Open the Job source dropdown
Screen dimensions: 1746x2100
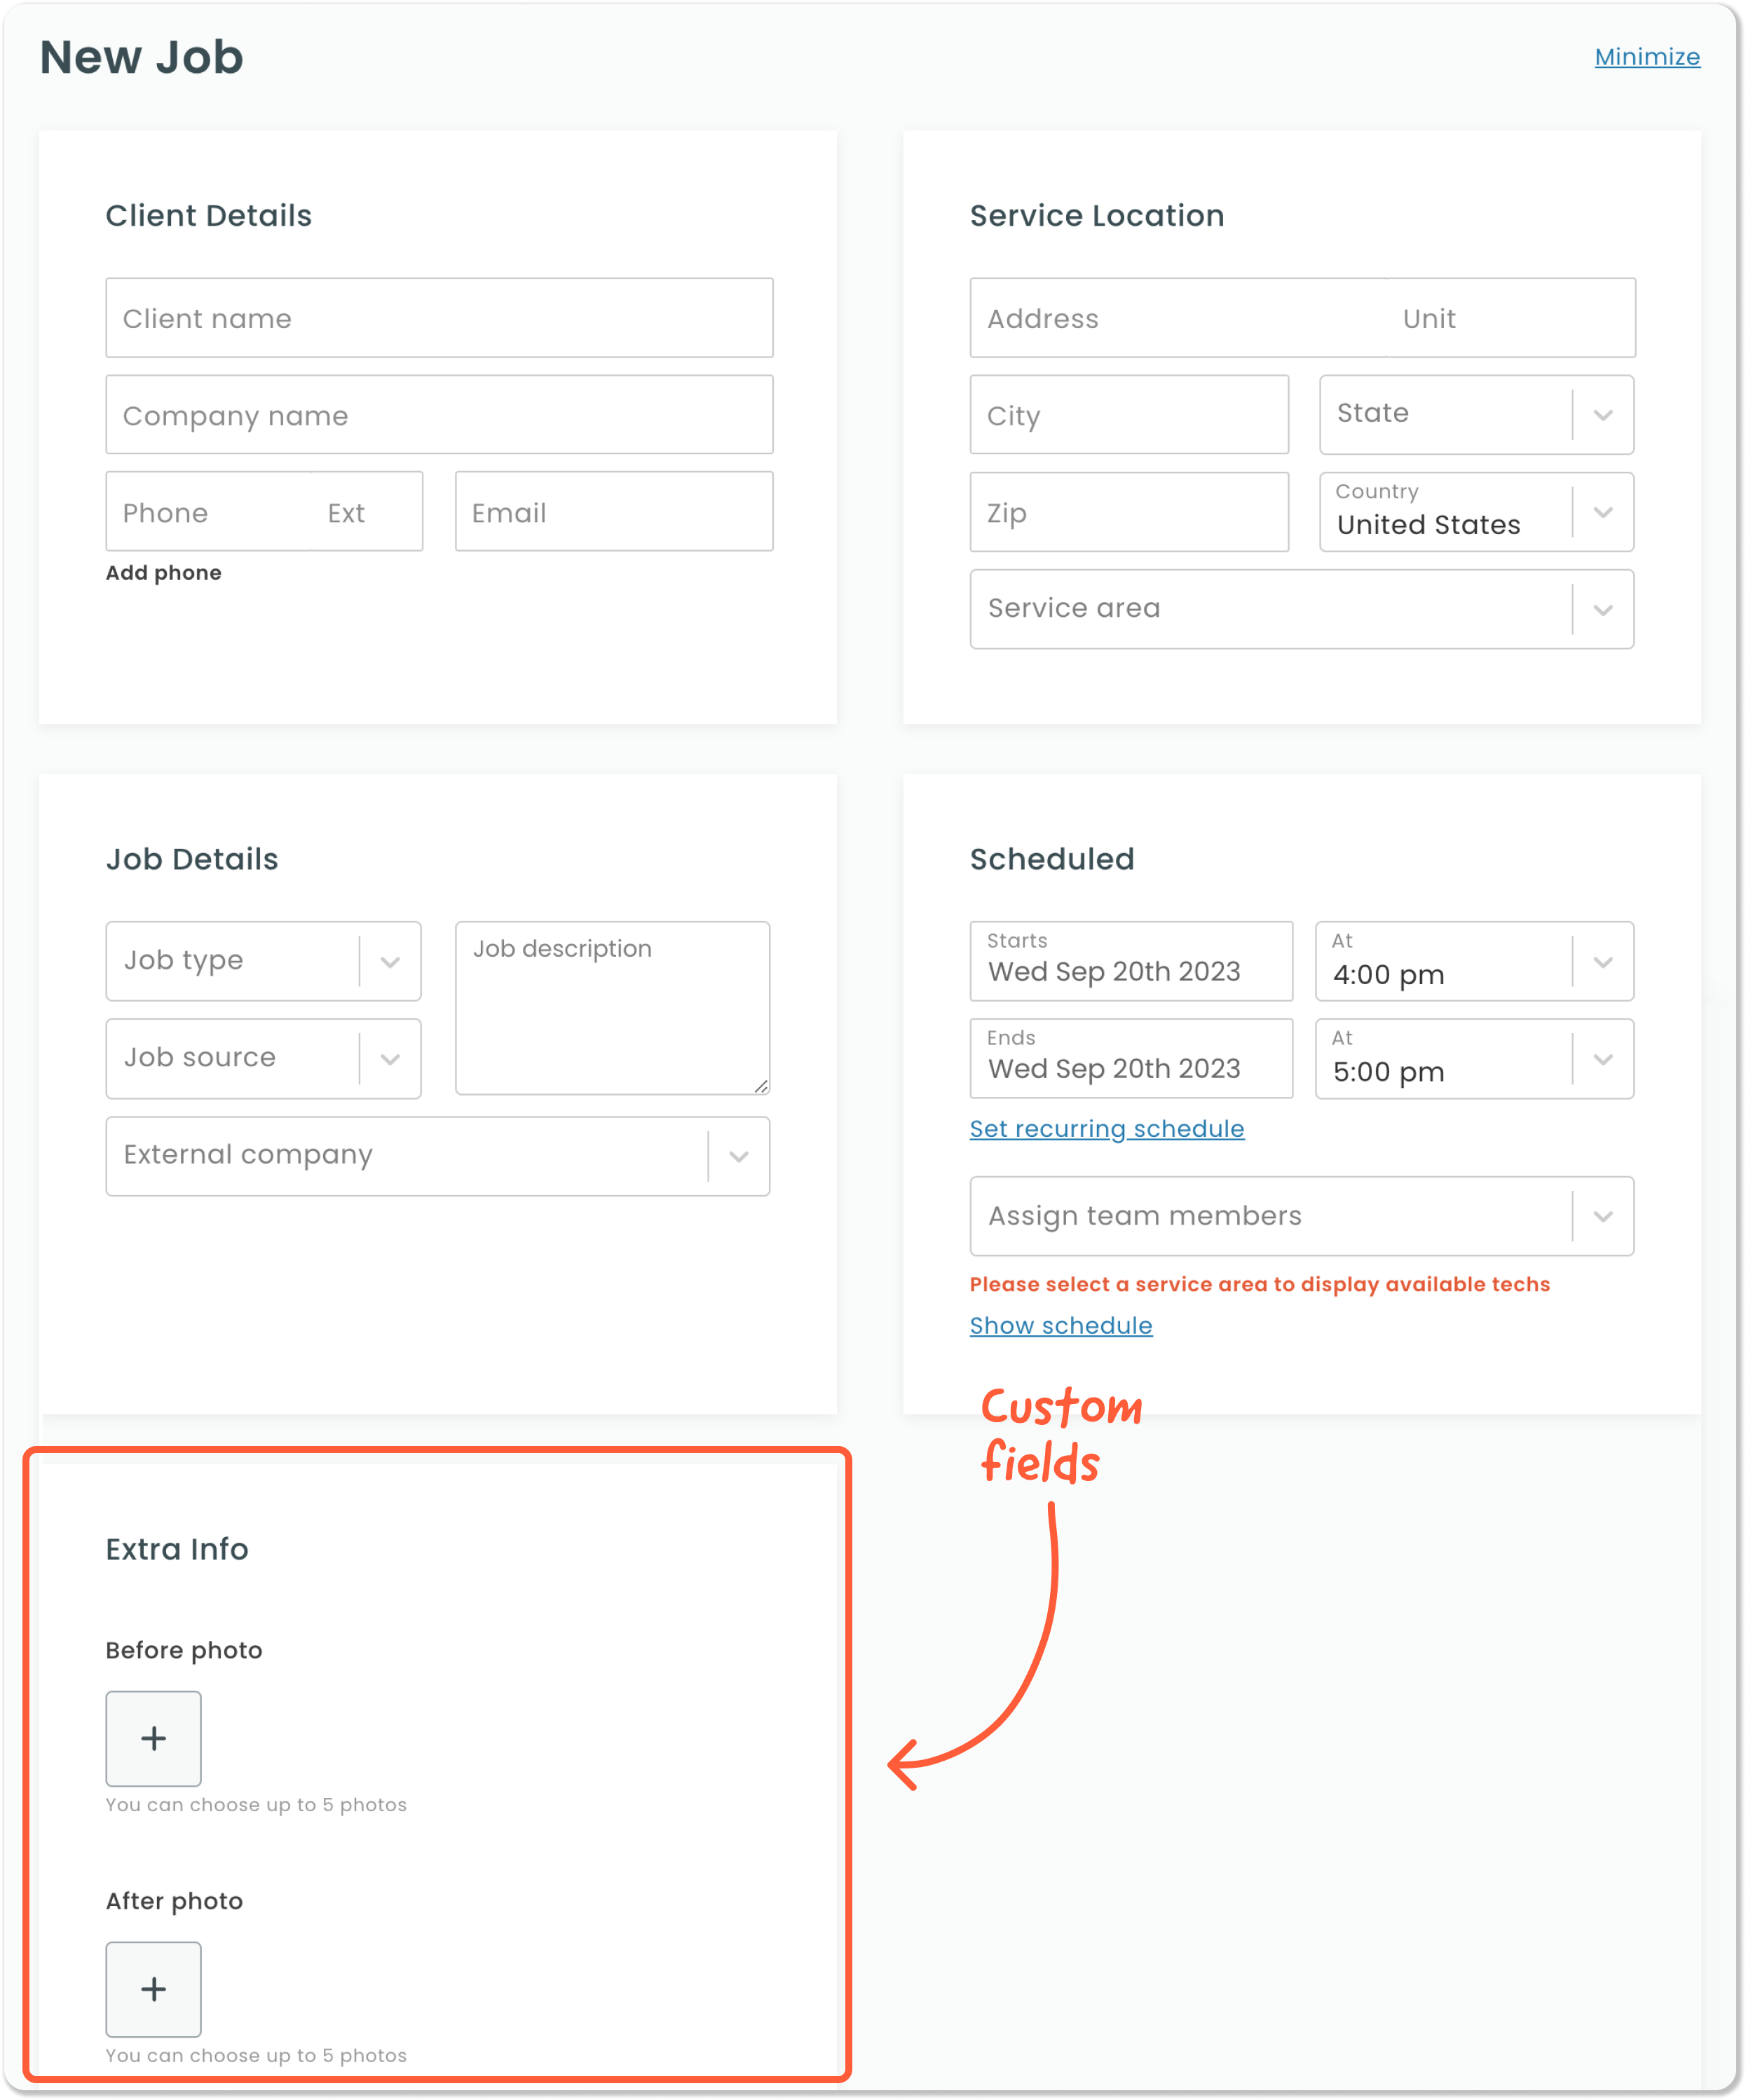pos(390,1058)
